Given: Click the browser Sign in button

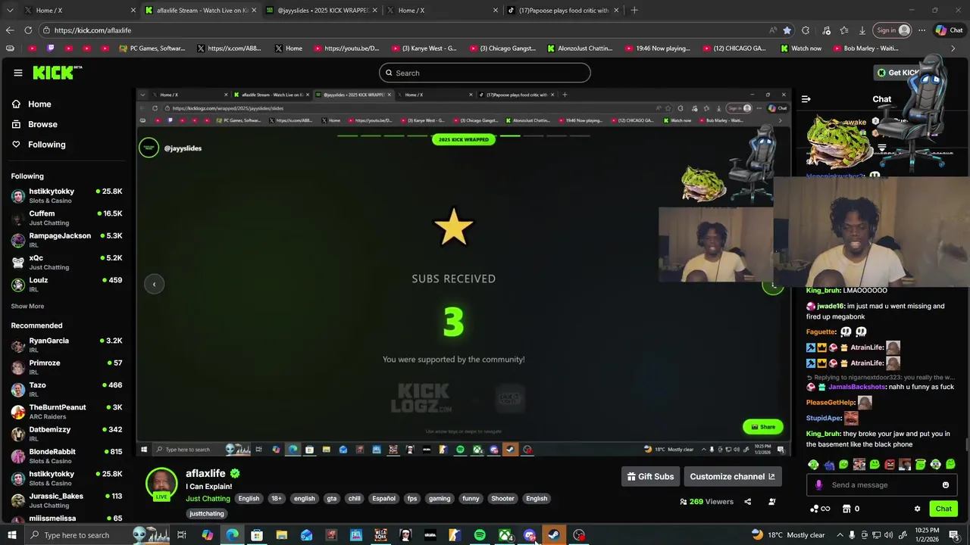Looking at the screenshot, I should (893, 30).
